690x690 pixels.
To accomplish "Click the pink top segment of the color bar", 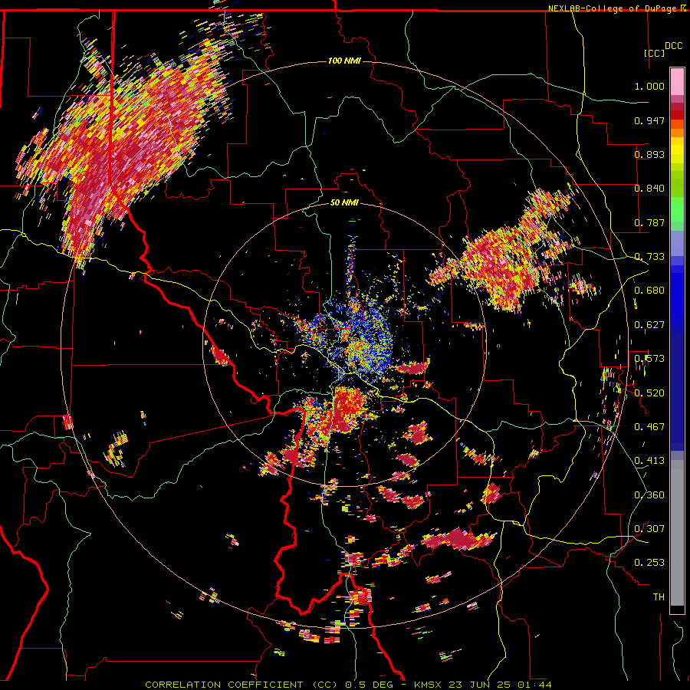I will pyautogui.click(x=677, y=81).
